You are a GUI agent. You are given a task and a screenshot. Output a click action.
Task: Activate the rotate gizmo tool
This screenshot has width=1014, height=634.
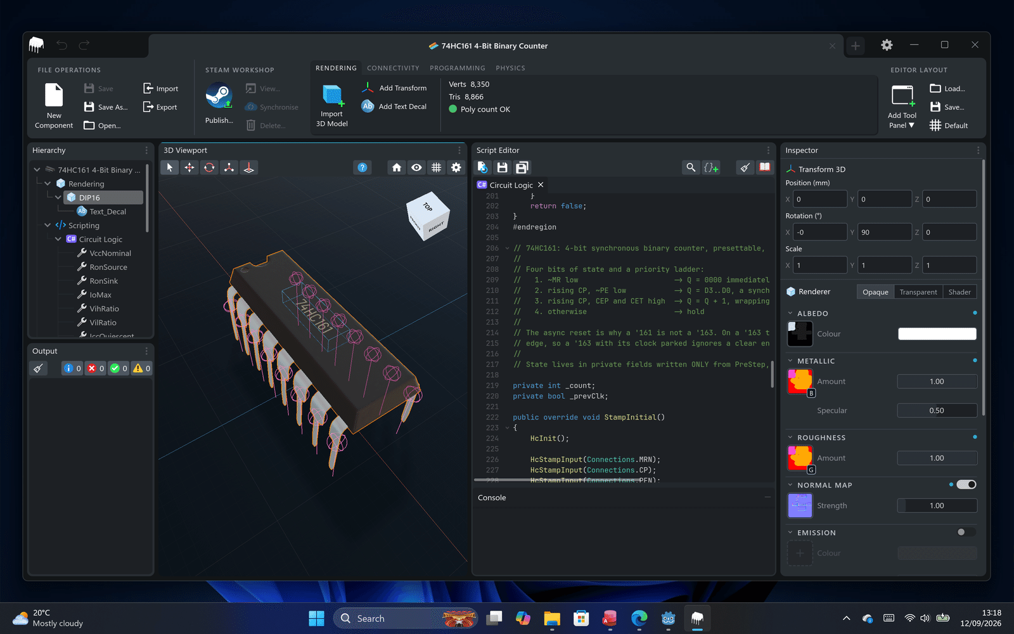(209, 167)
